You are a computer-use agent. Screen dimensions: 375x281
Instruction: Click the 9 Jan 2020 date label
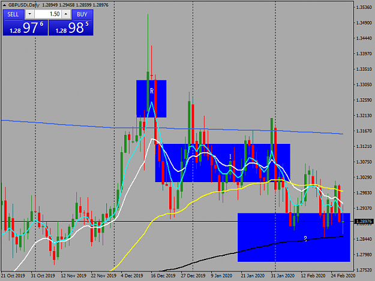[x=221, y=276]
